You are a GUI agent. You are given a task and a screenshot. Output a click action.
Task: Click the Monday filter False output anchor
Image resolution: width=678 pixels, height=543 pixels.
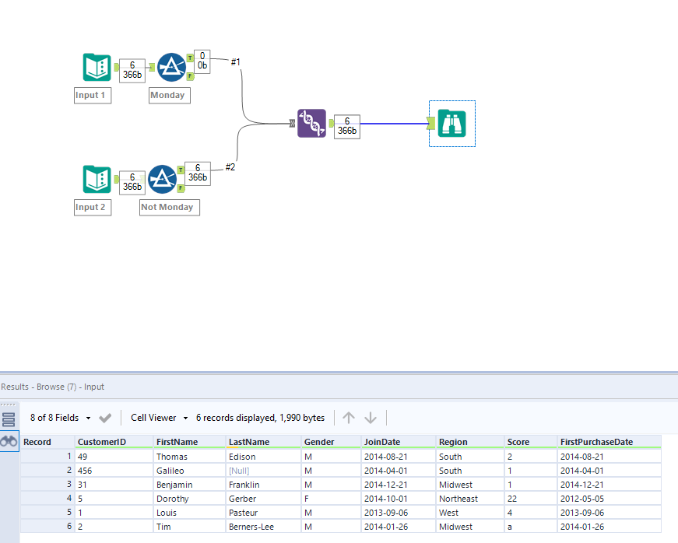click(190, 76)
